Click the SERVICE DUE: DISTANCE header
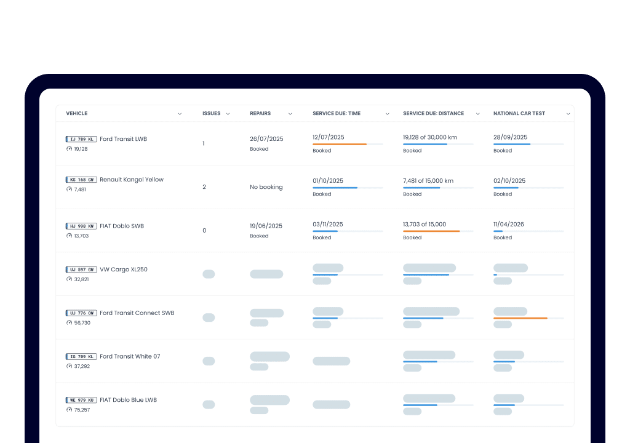Viewport: 630px width, 443px height. [x=434, y=113]
